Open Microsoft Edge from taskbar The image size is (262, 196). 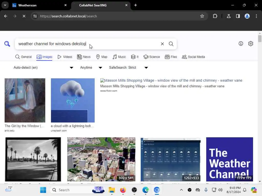[x=145, y=190]
